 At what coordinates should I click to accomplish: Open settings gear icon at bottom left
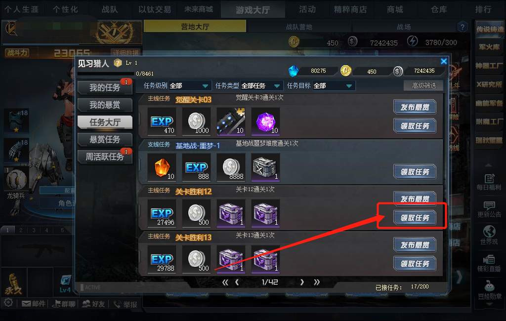[8, 303]
